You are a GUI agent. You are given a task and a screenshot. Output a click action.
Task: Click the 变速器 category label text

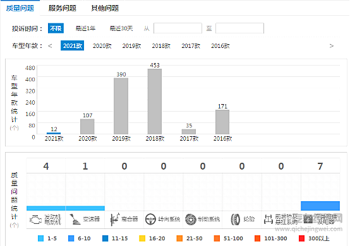coord(92,220)
